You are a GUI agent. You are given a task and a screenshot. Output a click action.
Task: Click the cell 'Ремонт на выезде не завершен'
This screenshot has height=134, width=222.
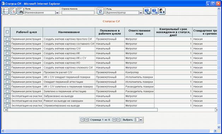point(69,101)
